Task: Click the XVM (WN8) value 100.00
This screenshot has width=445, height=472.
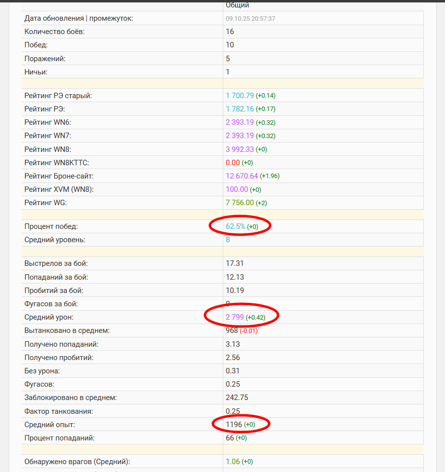Action: (x=237, y=189)
